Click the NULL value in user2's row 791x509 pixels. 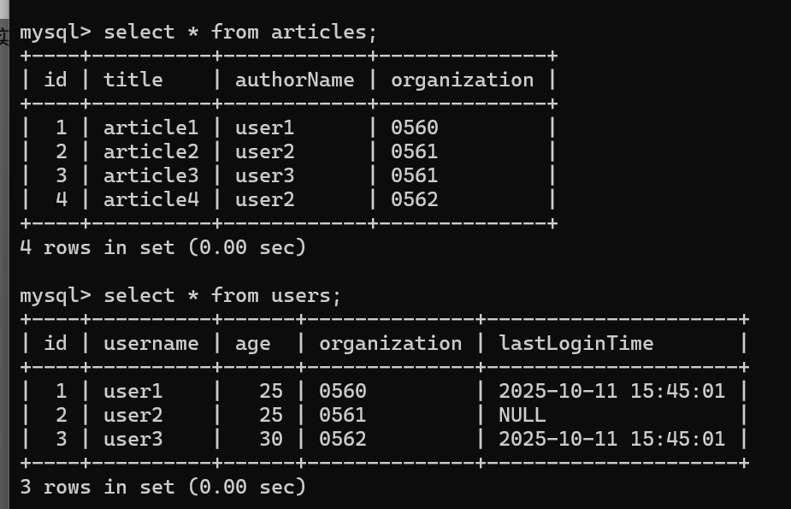click(x=522, y=416)
